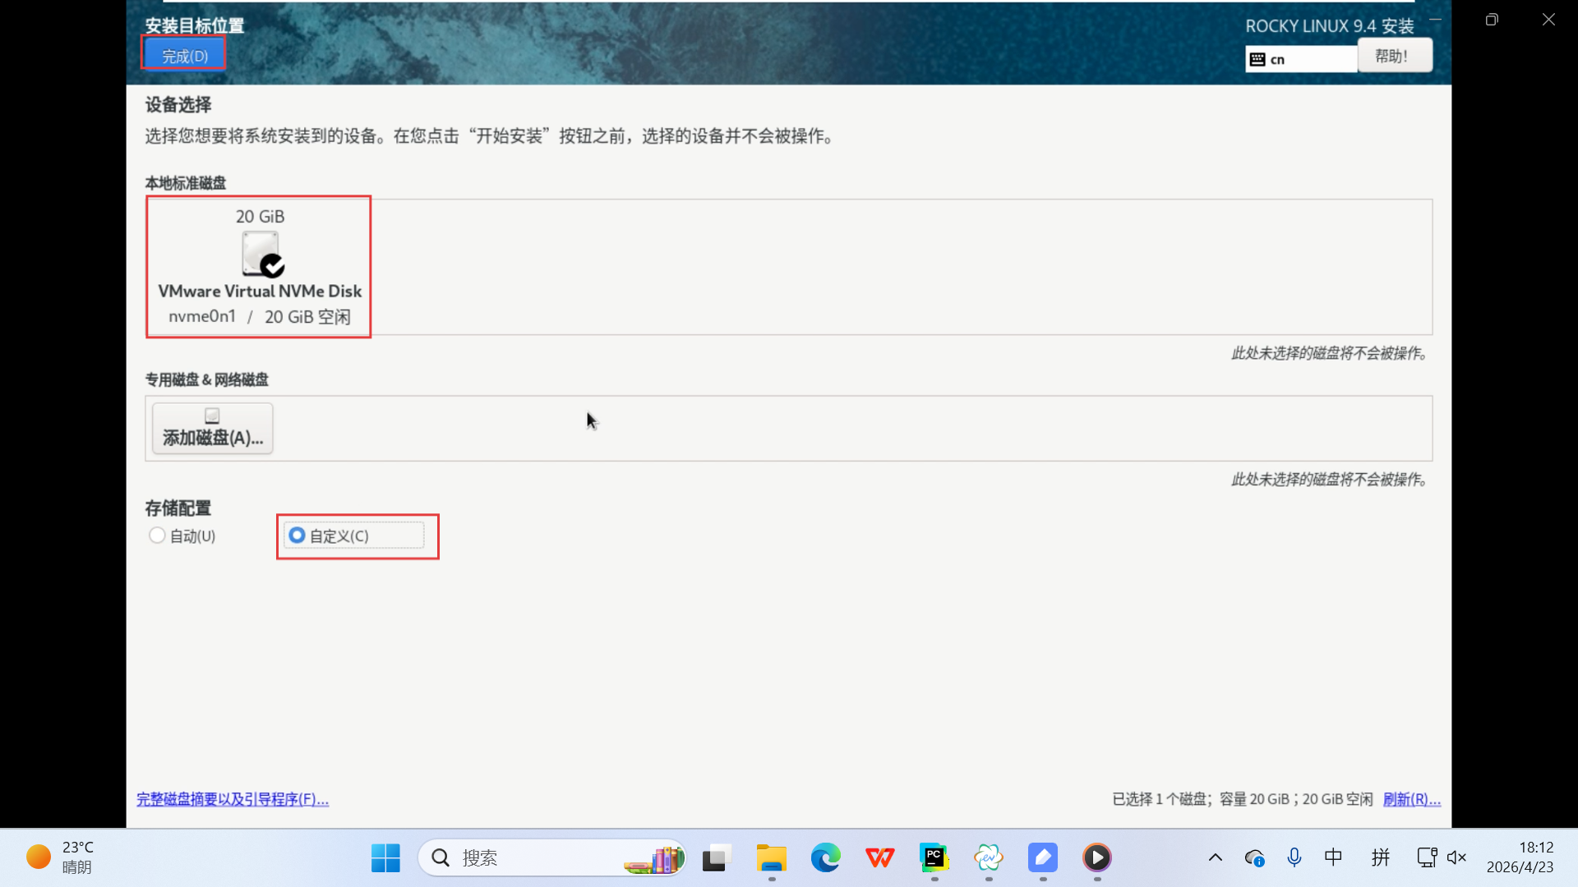Open the Windows Start menu

(x=385, y=858)
